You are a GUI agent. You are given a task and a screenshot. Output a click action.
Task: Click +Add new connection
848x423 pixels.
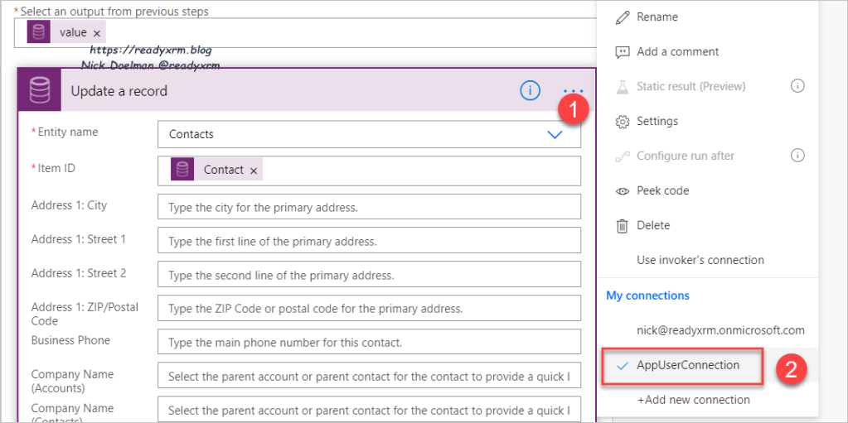tap(693, 400)
